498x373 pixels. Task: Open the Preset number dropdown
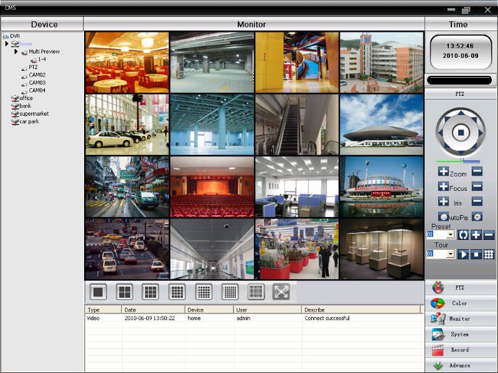point(451,235)
